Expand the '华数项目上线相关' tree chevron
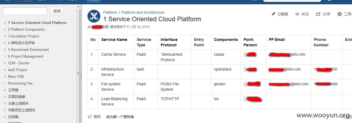 5,110
